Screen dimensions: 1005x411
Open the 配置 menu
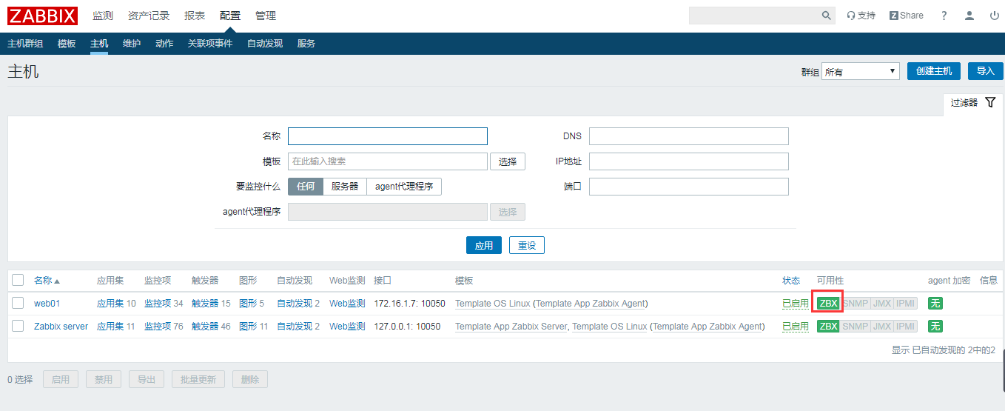[x=230, y=16]
